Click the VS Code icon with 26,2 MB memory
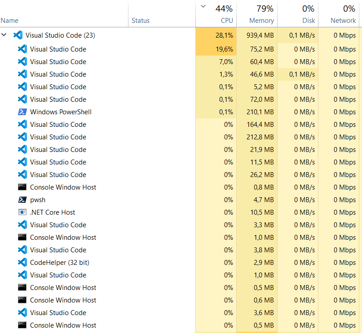This screenshot has height=333, width=362. point(22,175)
